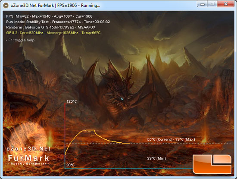Image resolution: width=237 pixels, height=179 pixels.
Task: Click the yellow GPU-Z core clock line
Action: [x=53, y=33]
